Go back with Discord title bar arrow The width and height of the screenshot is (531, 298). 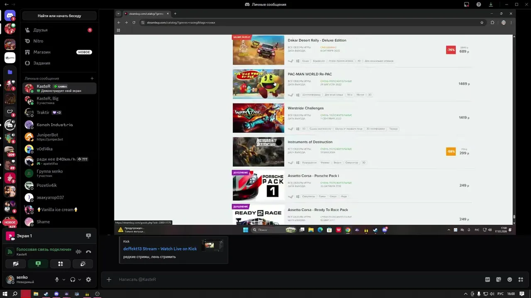(6, 5)
